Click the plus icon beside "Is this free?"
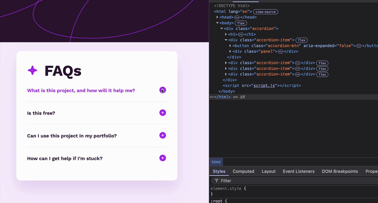This screenshot has width=378, height=203. point(163,113)
